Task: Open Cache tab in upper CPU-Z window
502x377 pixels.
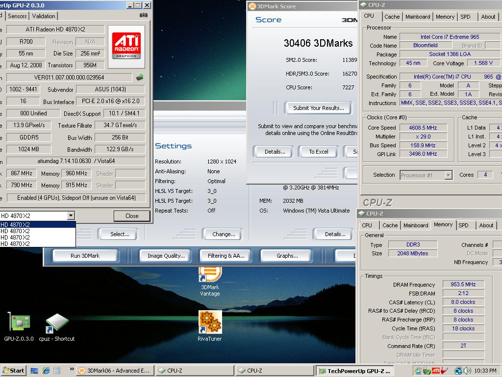Action: point(392,17)
